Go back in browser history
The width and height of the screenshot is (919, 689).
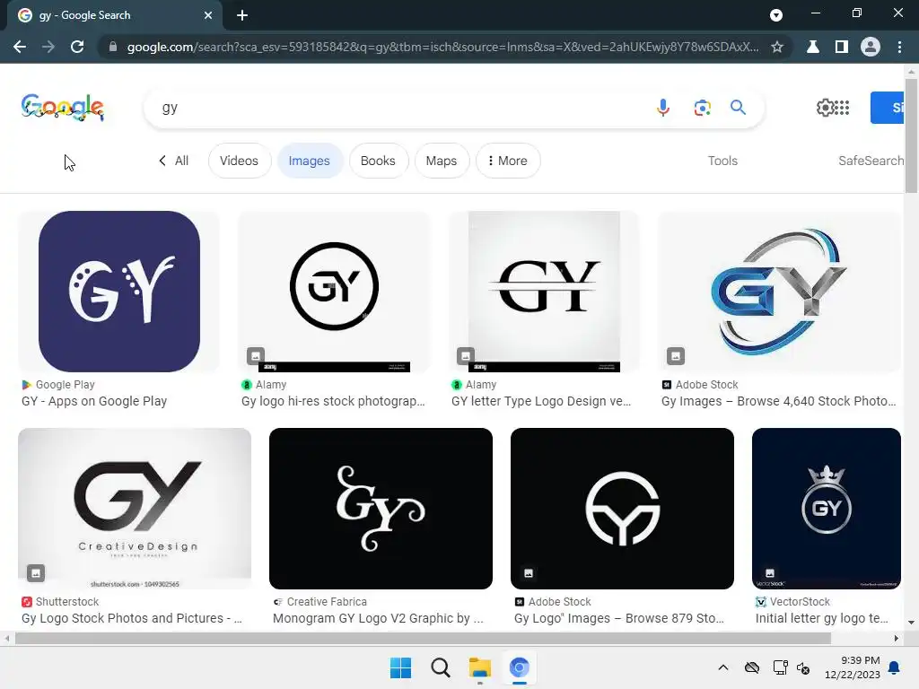(x=20, y=47)
